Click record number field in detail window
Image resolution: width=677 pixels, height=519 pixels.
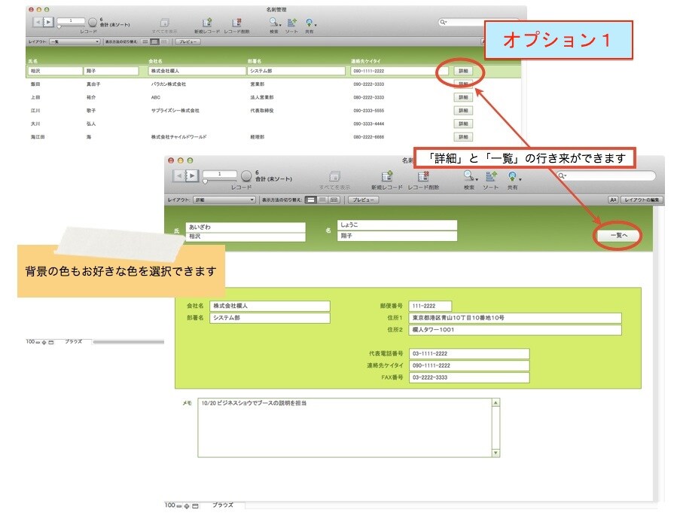(220, 174)
